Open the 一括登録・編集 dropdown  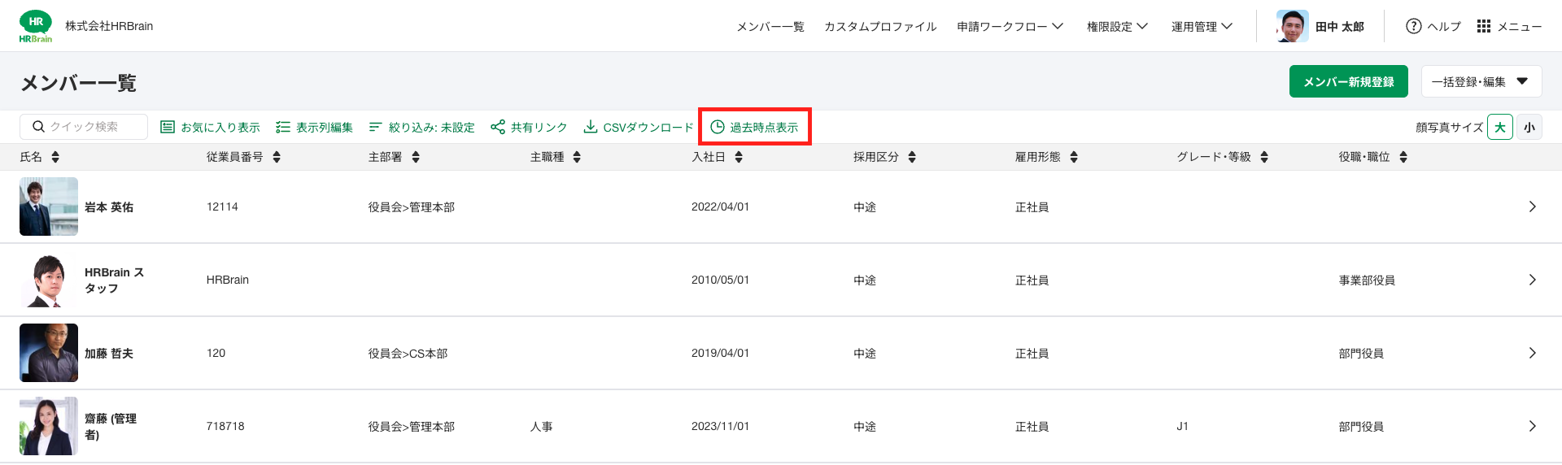click(x=1481, y=81)
